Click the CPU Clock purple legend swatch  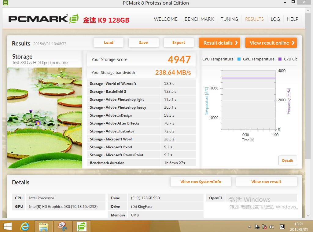pyautogui.click(x=280, y=59)
